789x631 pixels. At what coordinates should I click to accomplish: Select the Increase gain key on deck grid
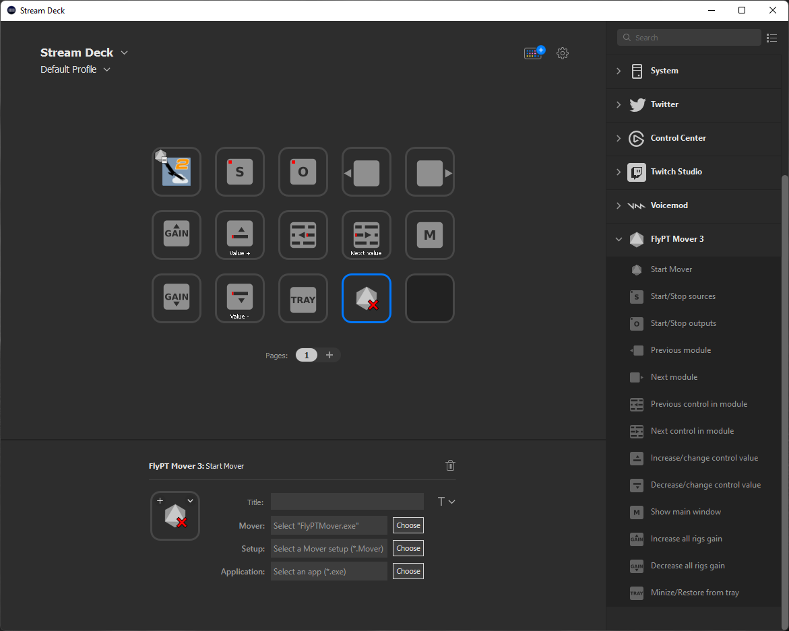[x=177, y=235]
